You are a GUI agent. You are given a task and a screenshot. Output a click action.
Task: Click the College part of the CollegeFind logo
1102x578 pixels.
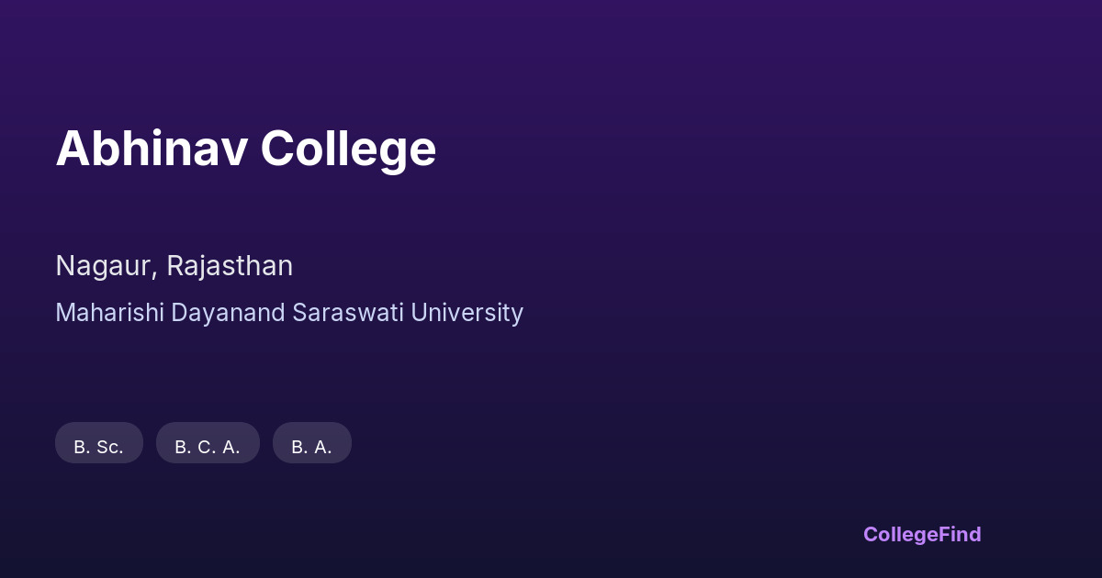pos(899,534)
